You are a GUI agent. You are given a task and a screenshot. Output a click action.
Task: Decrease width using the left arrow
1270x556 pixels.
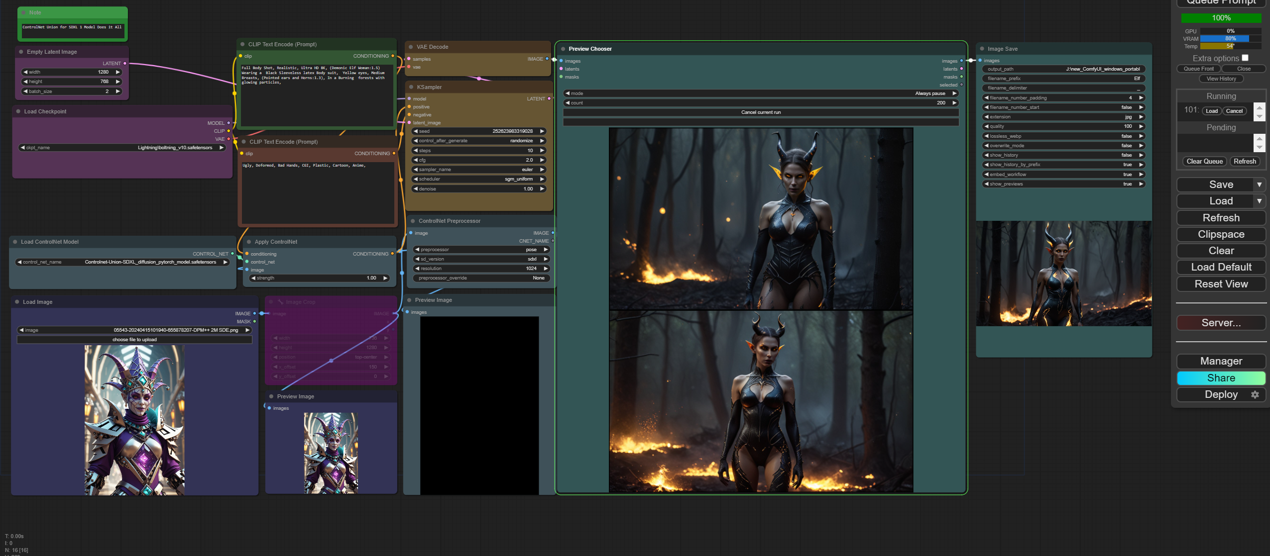click(25, 72)
